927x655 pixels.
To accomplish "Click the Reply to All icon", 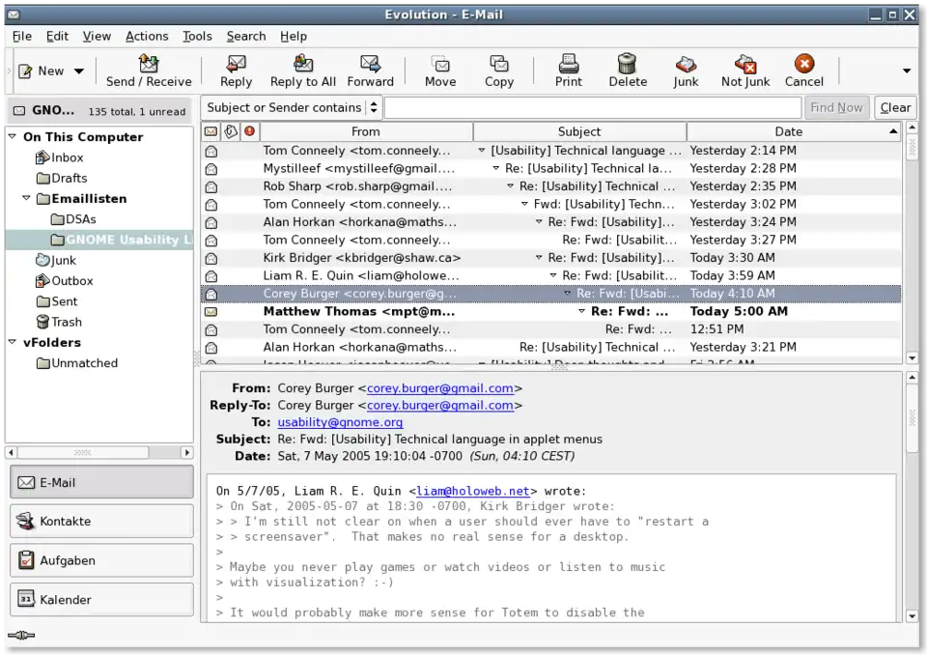I will point(303,65).
